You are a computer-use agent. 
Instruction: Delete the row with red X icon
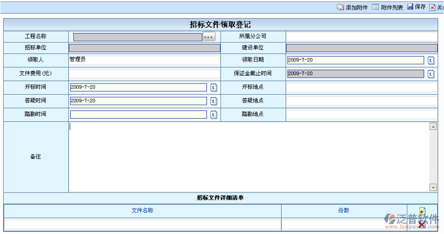[x=422, y=225]
